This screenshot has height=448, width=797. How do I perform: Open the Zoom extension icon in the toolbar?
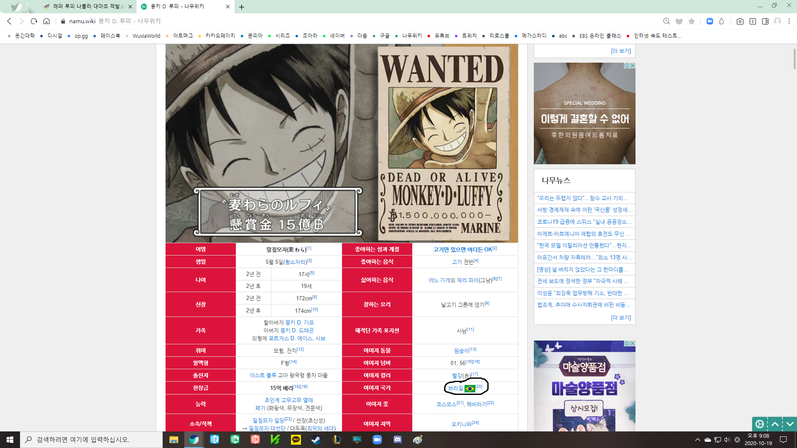tap(710, 21)
